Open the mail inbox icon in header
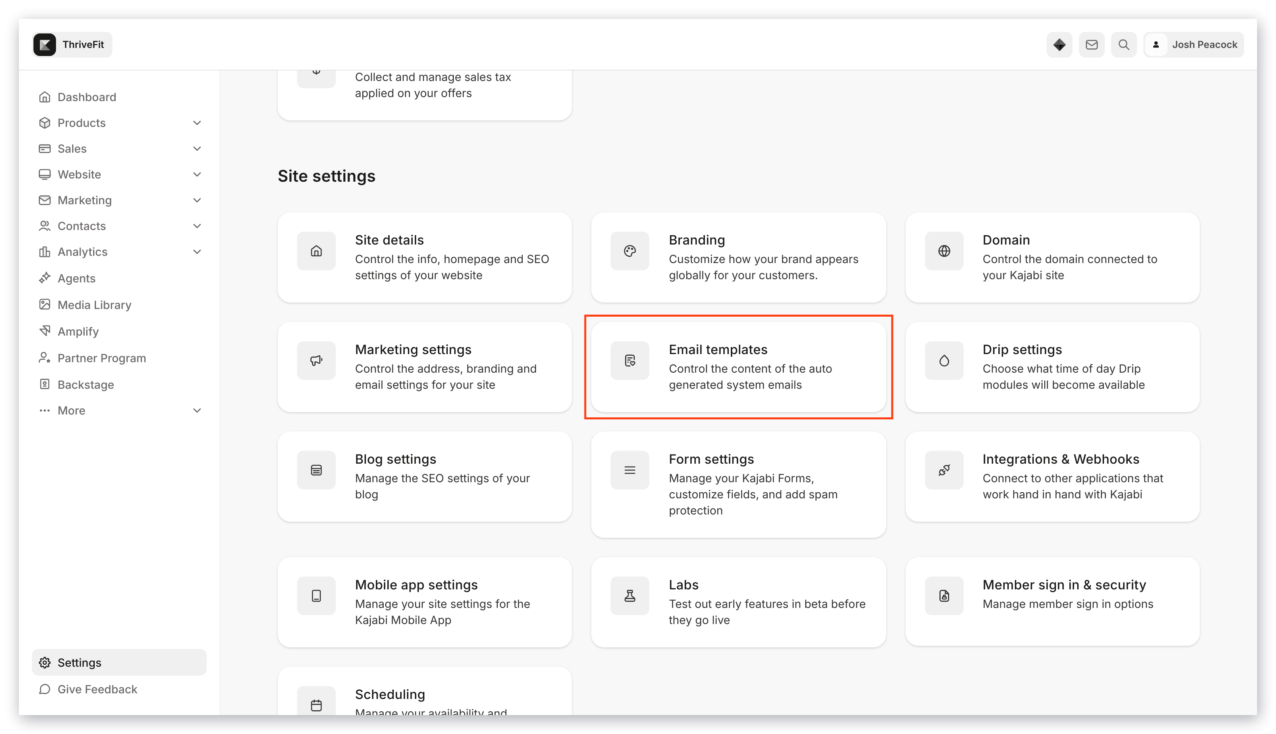The width and height of the screenshot is (1276, 734). (x=1091, y=44)
